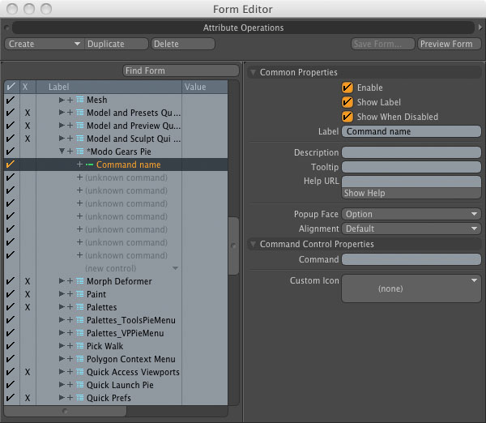Click the form icon beside Quick Prefs
486x423 pixels.
(x=79, y=398)
